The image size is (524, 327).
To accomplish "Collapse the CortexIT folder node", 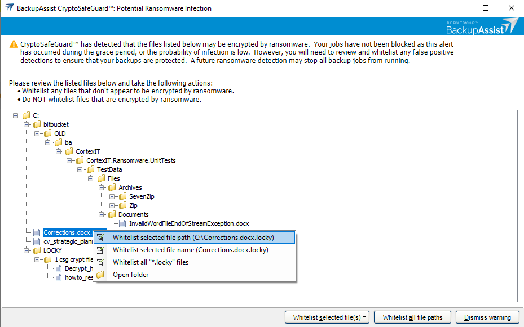I will 58,151.
